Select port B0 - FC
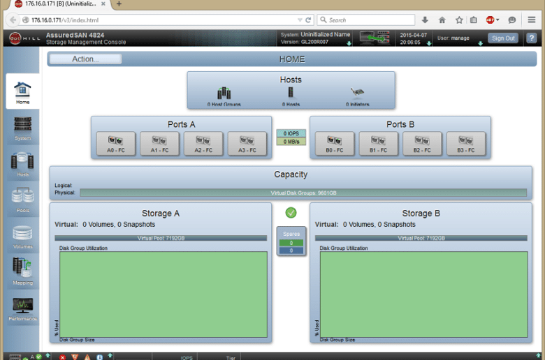Viewport: 545px width, 360px height. pyautogui.click(x=335, y=144)
